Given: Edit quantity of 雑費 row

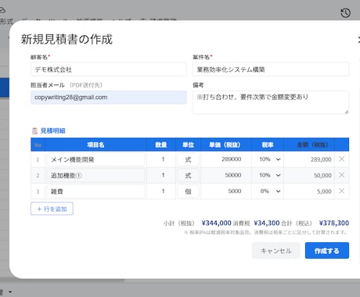Looking at the screenshot, I should tap(161, 191).
